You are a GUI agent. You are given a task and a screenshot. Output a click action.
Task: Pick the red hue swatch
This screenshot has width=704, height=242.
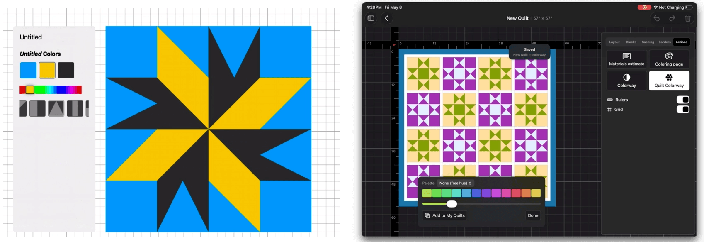click(x=516, y=193)
